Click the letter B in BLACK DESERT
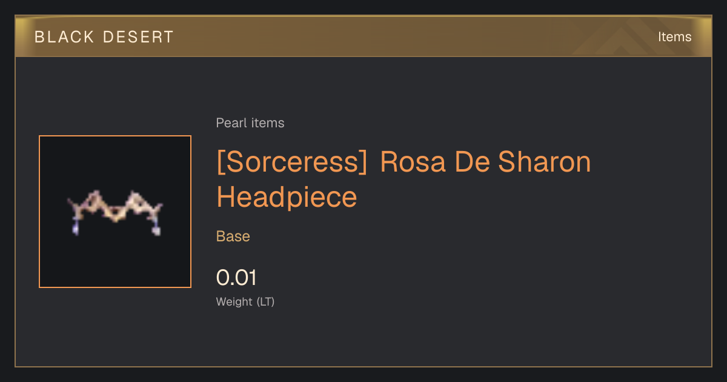Screen dimensions: 727x382 pyautogui.click(x=39, y=37)
